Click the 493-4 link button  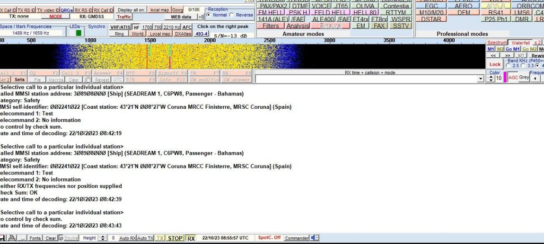[x=201, y=34]
